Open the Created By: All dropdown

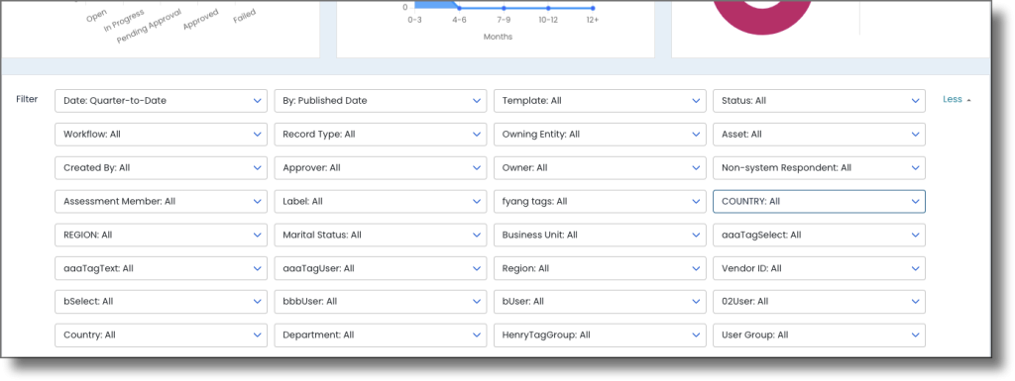[162, 168]
